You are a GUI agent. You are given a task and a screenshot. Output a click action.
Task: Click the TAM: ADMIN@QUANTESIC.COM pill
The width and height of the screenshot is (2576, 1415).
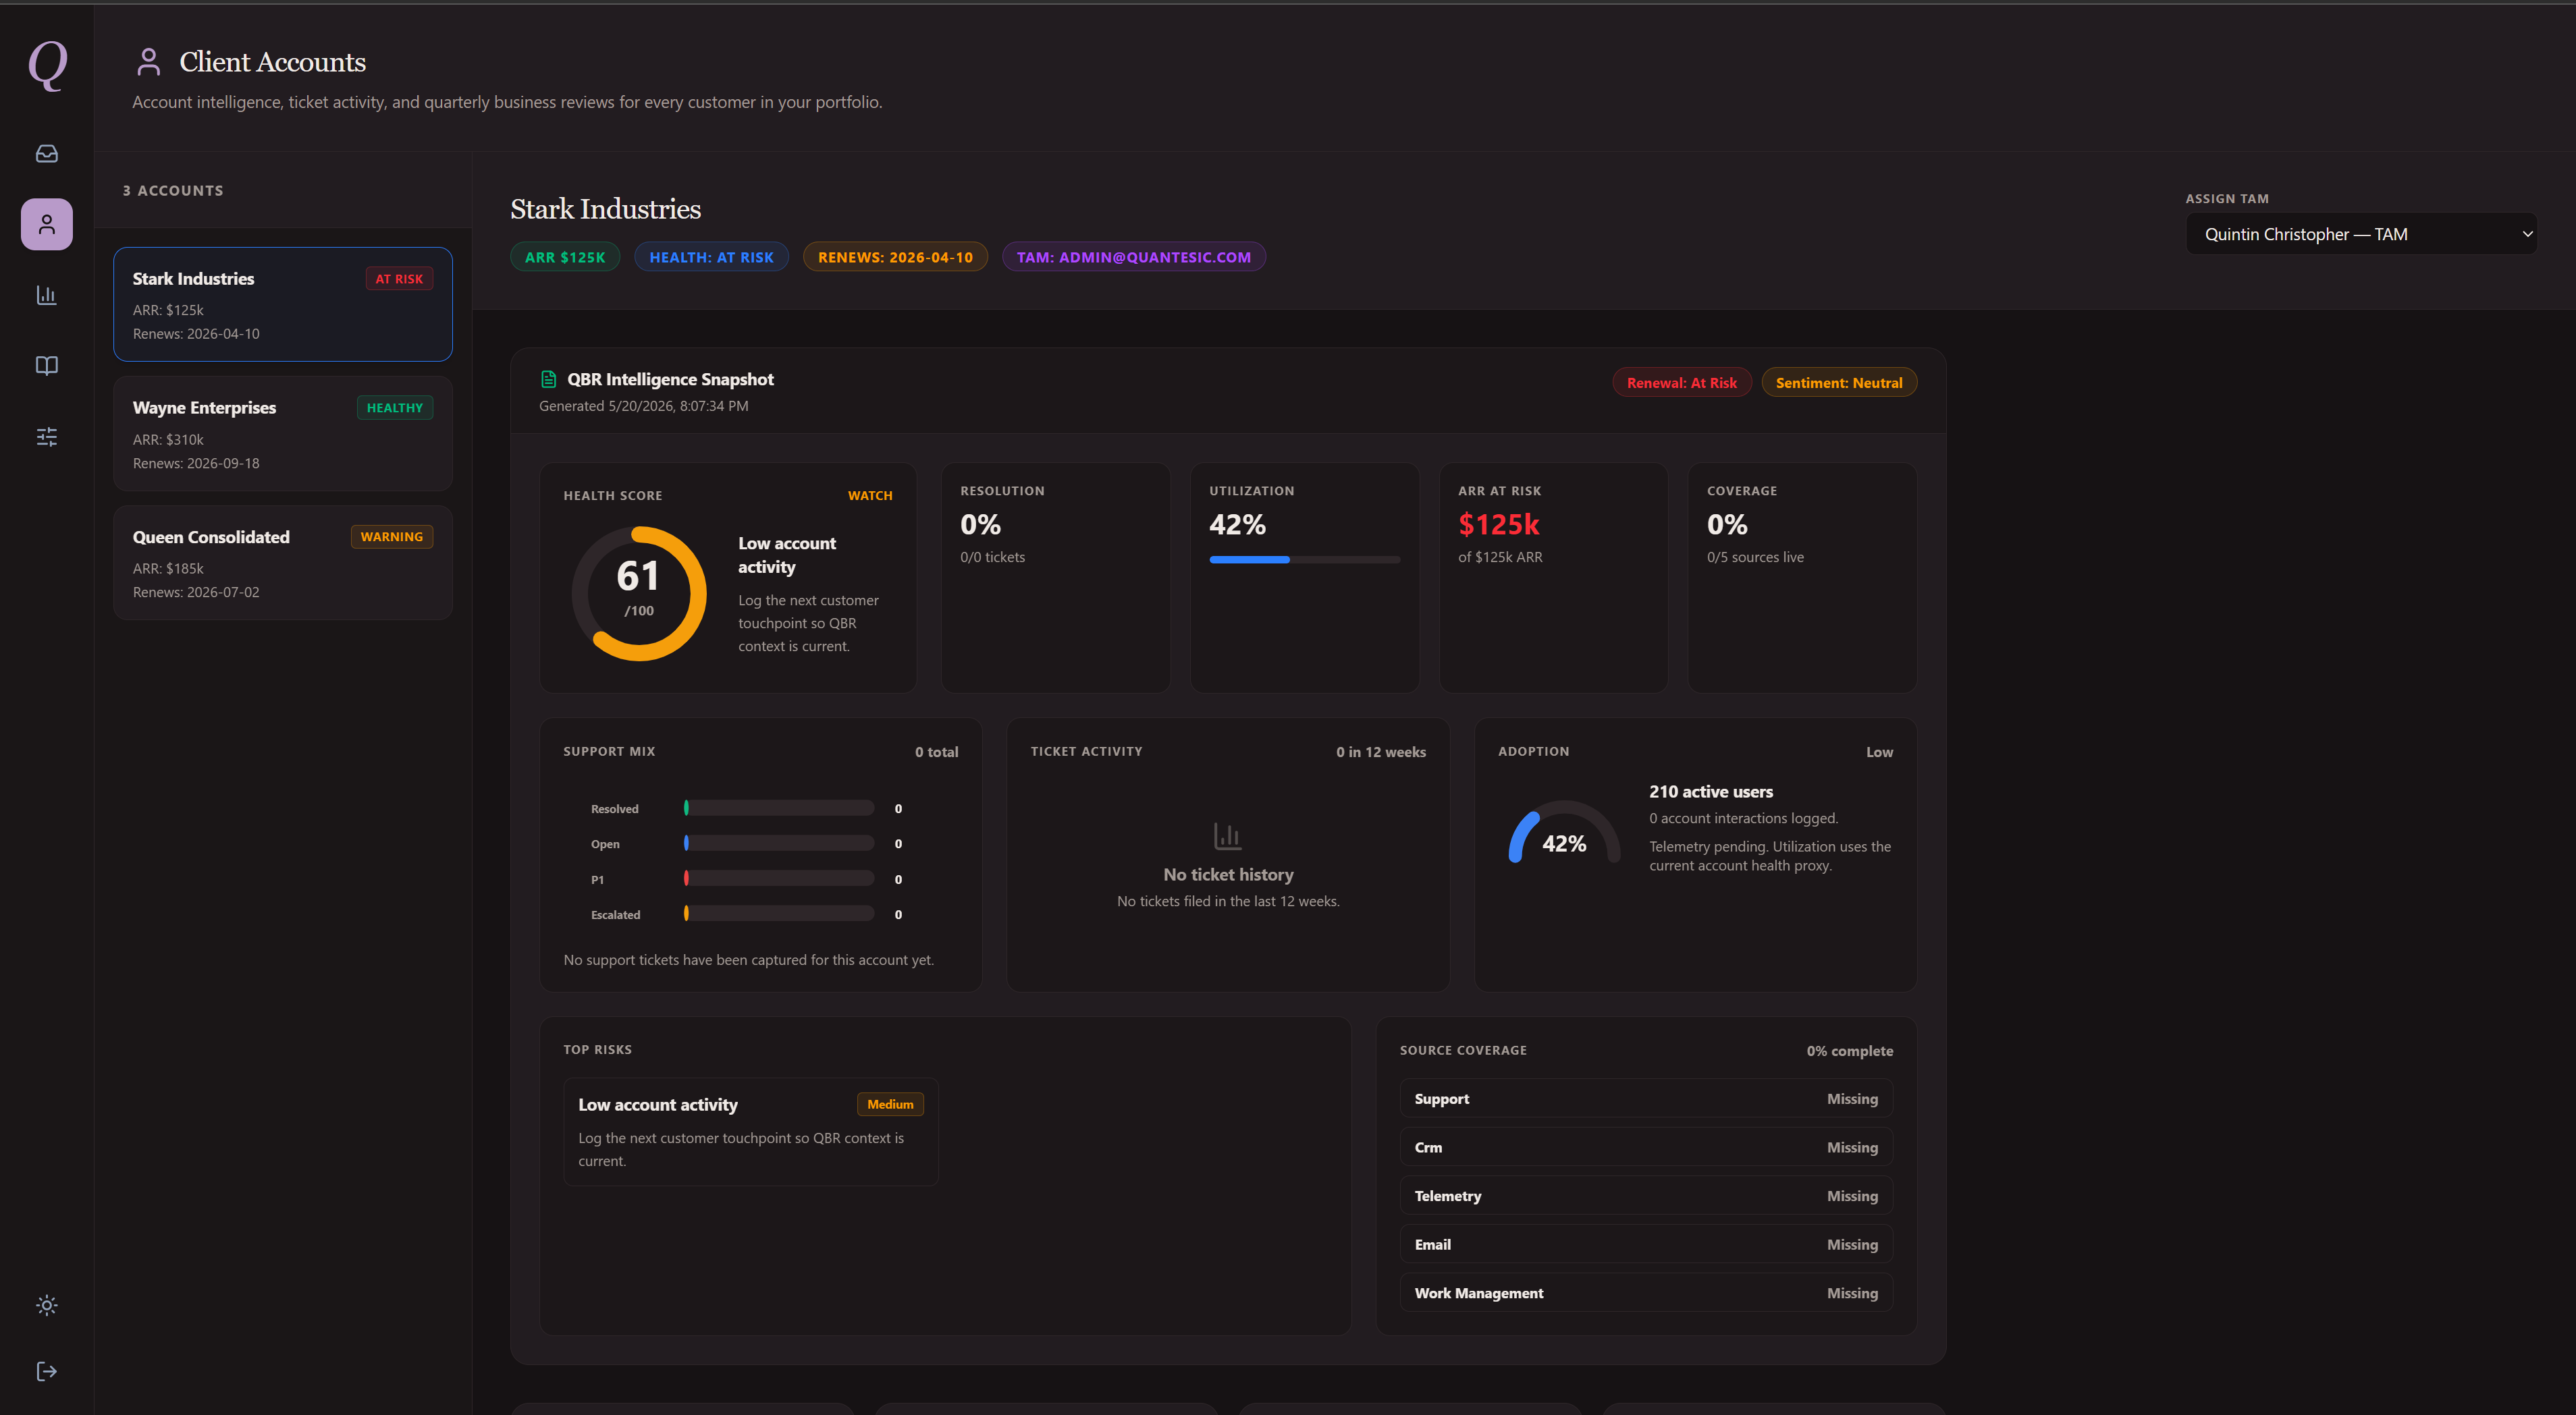1134,257
